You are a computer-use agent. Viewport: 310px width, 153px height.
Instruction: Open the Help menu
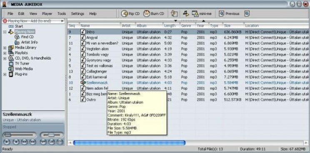(x=93, y=14)
